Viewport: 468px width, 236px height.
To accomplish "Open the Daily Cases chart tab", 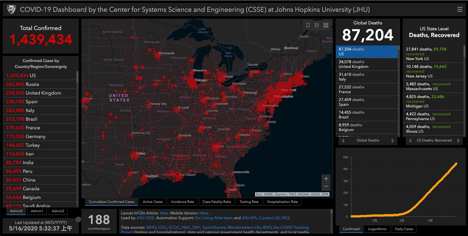I will (404, 229).
